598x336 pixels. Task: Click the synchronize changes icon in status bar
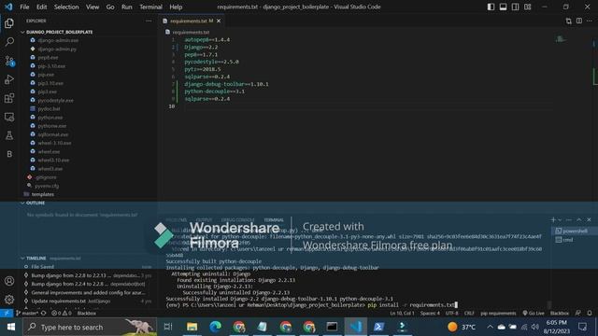[x=44, y=314]
